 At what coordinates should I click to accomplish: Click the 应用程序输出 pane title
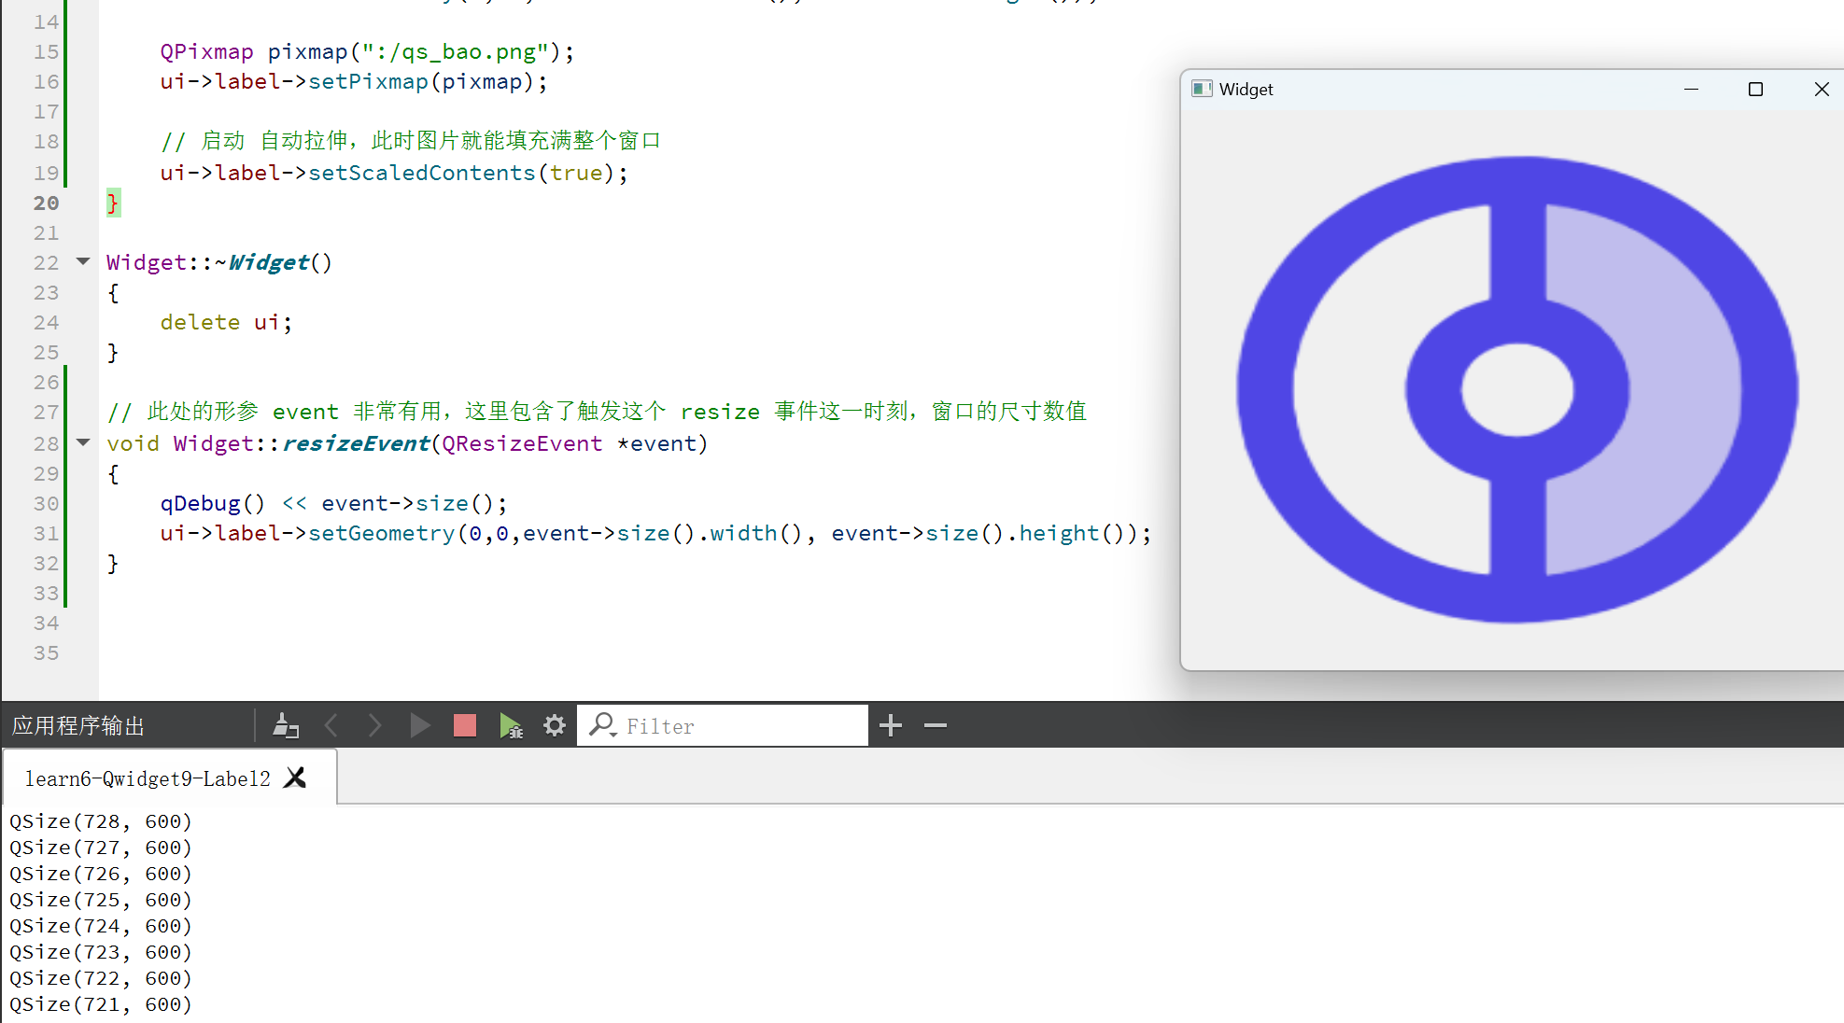click(78, 725)
